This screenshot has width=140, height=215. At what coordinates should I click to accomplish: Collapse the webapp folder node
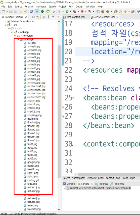click(x=12, y=32)
